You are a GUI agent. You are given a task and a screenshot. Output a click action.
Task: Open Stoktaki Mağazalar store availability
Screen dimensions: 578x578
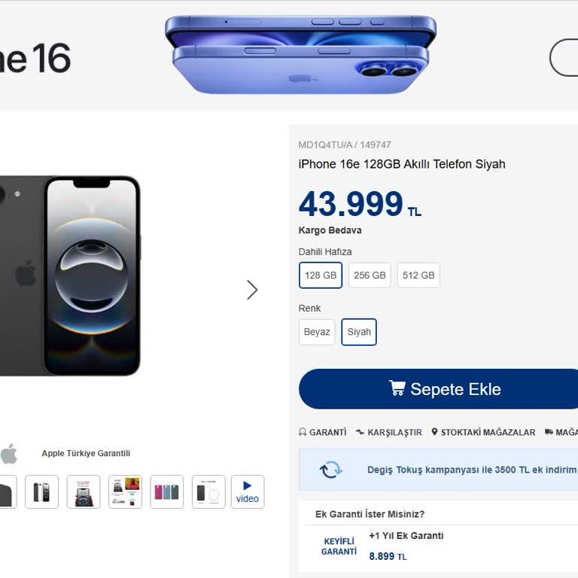point(488,432)
